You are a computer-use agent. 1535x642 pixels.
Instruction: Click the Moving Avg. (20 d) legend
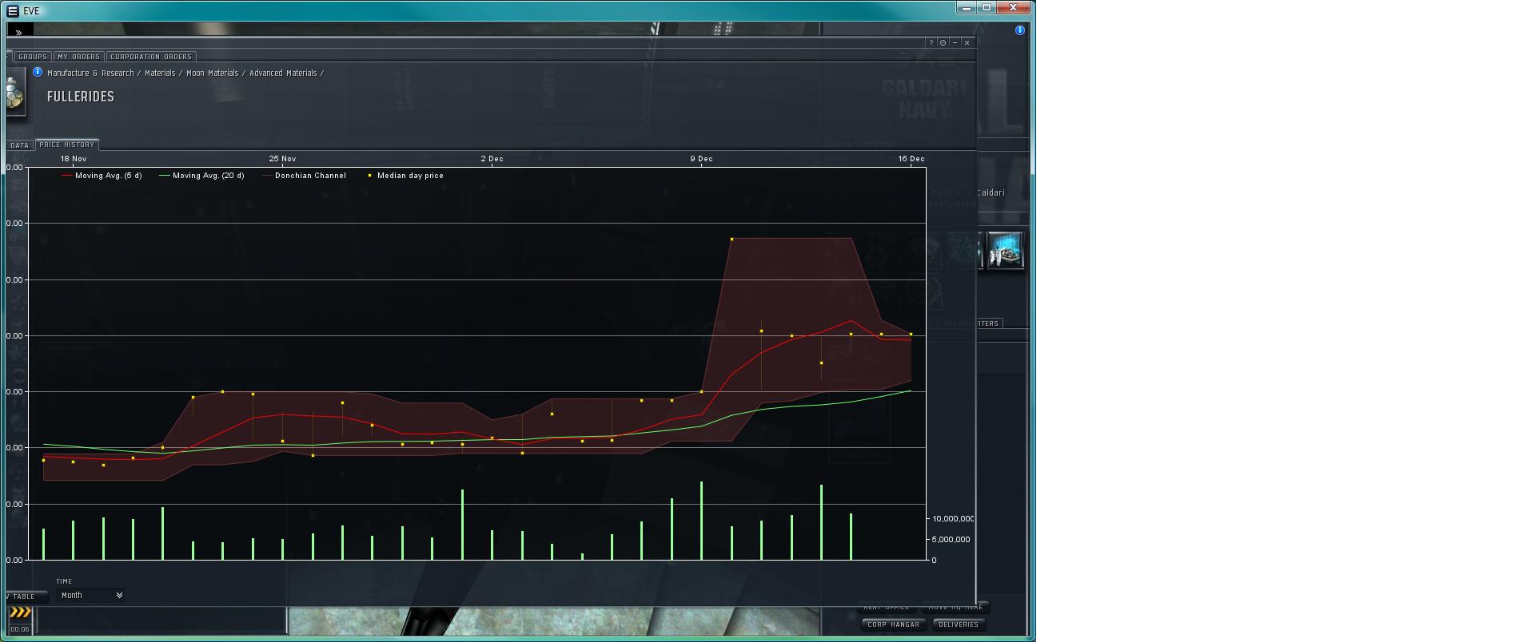tap(201, 176)
